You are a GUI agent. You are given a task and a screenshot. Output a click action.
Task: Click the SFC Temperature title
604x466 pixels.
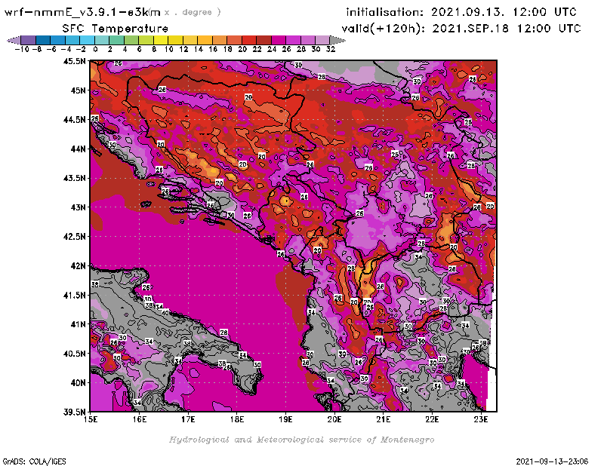pyautogui.click(x=109, y=28)
